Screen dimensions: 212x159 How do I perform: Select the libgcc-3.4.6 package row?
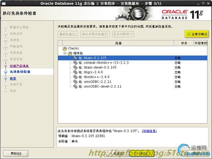(133, 72)
